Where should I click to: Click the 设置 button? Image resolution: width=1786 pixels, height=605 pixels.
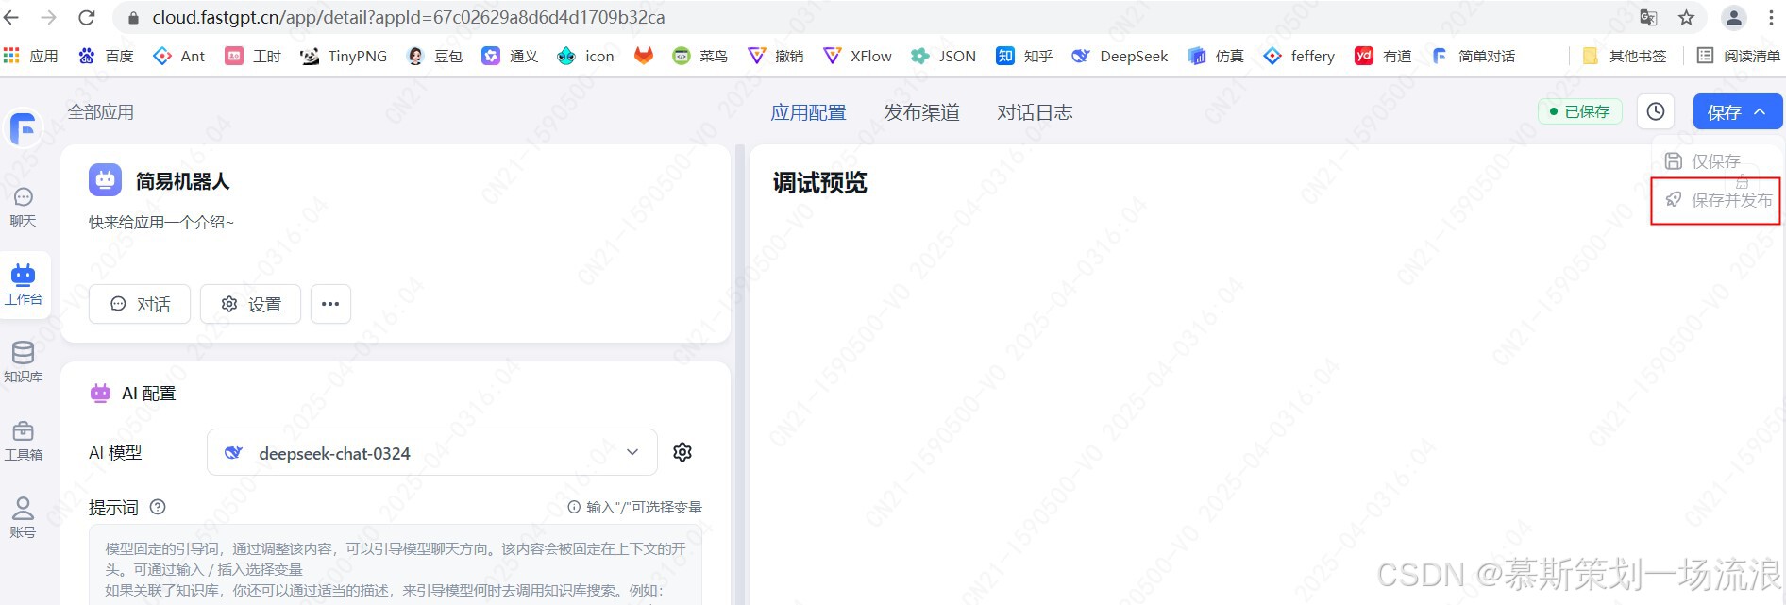click(x=250, y=304)
